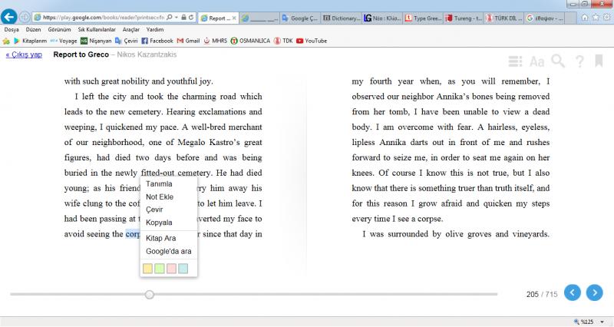This screenshot has width=614, height=327.
Task: Expand the address bar search dropdown arrow
Action: click(177, 17)
